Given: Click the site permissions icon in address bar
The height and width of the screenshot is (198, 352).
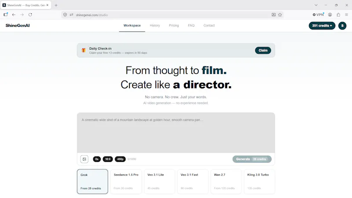Looking at the screenshot, I should pos(71,15).
